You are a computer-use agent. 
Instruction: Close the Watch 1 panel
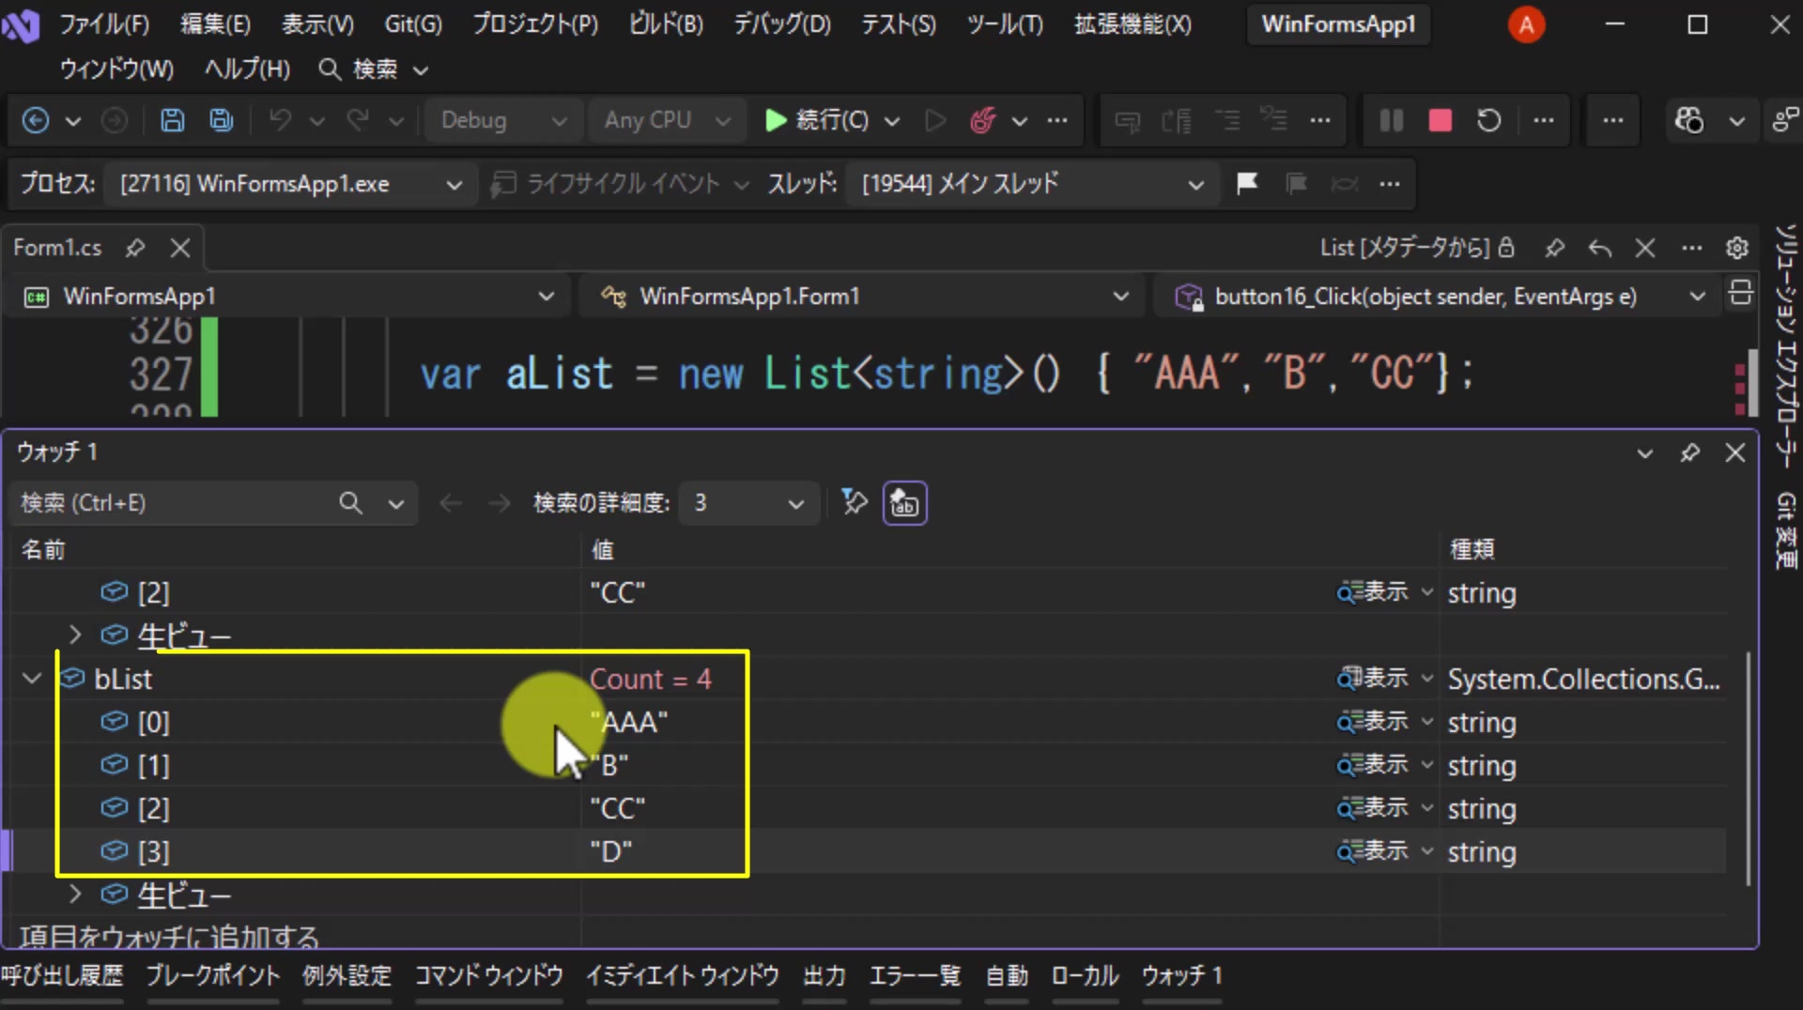point(1735,452)
